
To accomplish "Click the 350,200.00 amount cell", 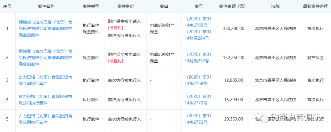I will click(x=234, y=28).
